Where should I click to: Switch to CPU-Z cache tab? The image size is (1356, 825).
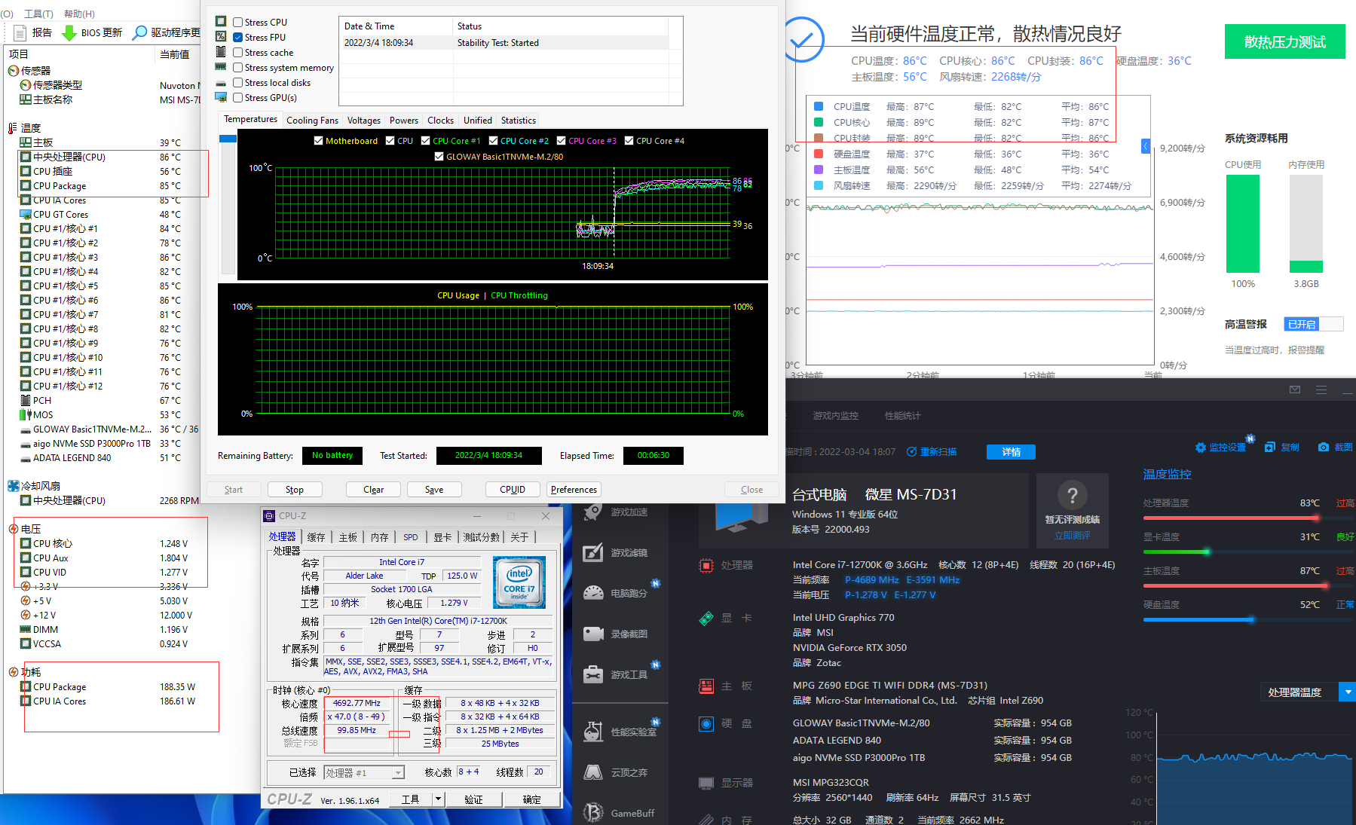[x=316, y=537]
